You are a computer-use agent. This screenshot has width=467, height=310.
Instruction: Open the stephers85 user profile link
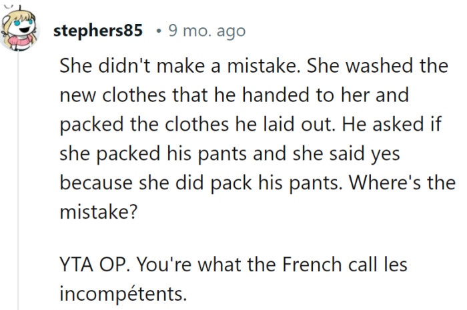(x=97, y=31)
